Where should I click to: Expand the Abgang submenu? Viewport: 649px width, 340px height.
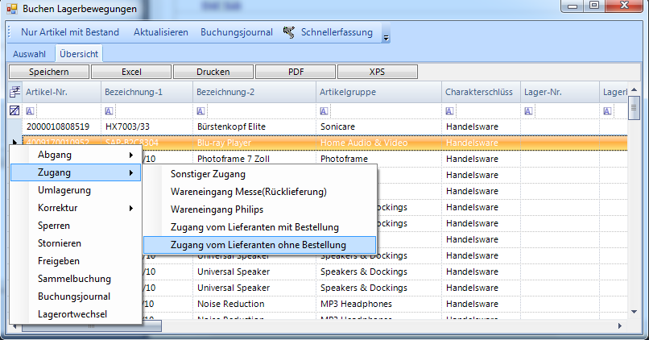pos(76,155)
